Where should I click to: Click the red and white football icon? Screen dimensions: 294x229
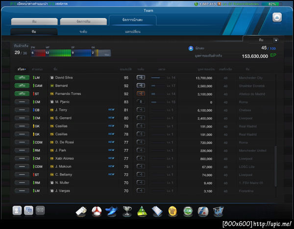97,211
